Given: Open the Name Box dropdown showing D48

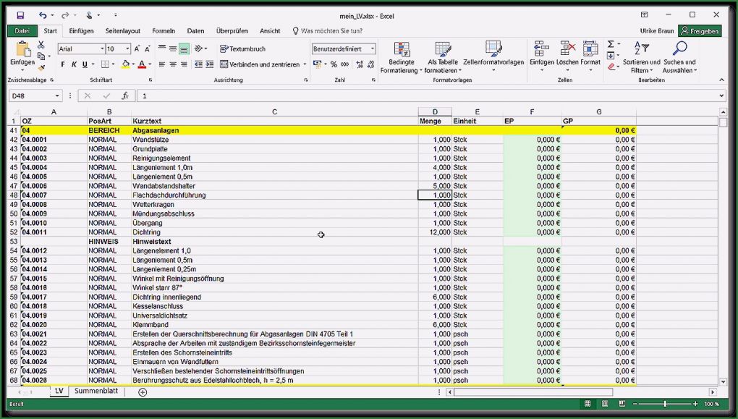Looking at the screenshot, I should pyautogui.click(x=57, y=96).
